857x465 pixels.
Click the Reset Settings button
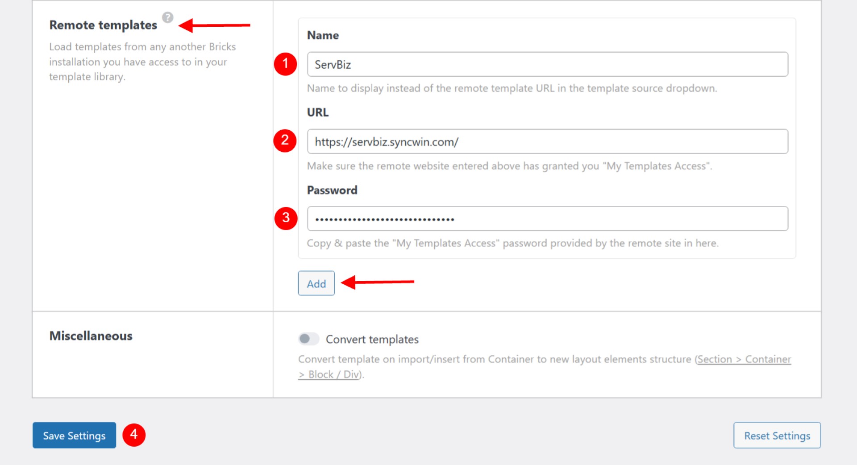tap(777, 435)
